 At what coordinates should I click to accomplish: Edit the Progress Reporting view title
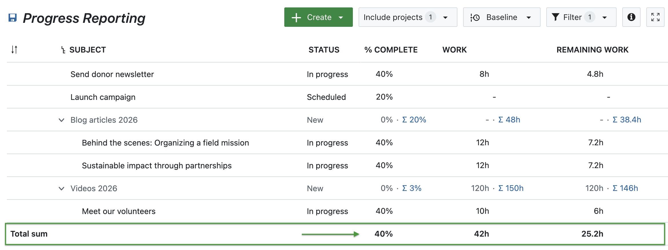click(x=84, y=18)
